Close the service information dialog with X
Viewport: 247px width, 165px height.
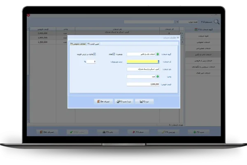click(178, 38)
